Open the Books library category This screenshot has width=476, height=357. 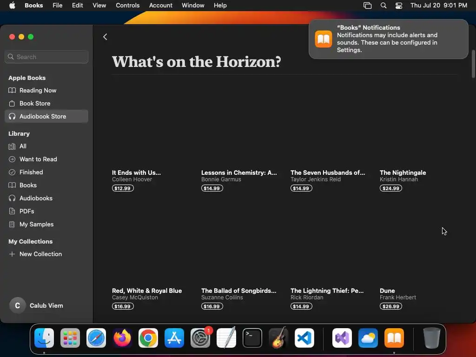click(x=46, y=185)
